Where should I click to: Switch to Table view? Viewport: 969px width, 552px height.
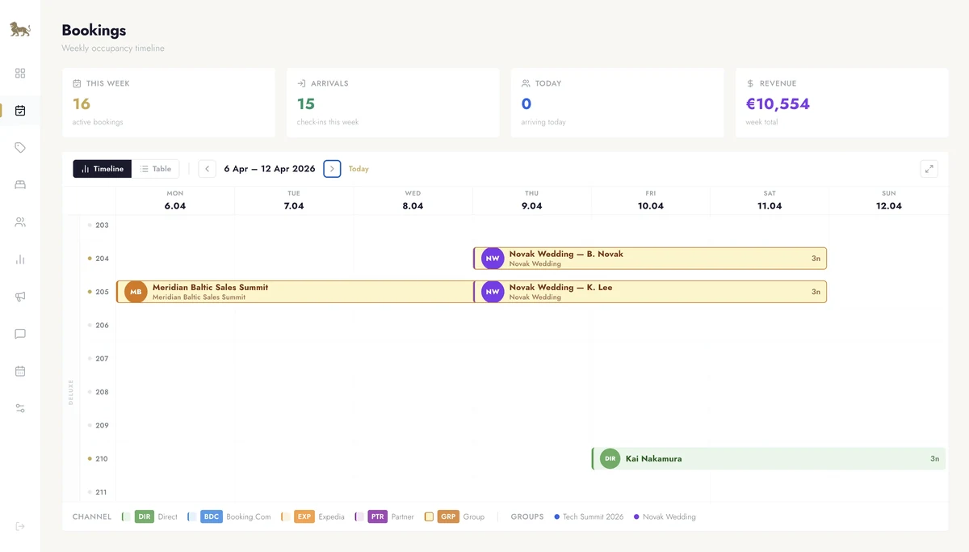click(156, 169)
